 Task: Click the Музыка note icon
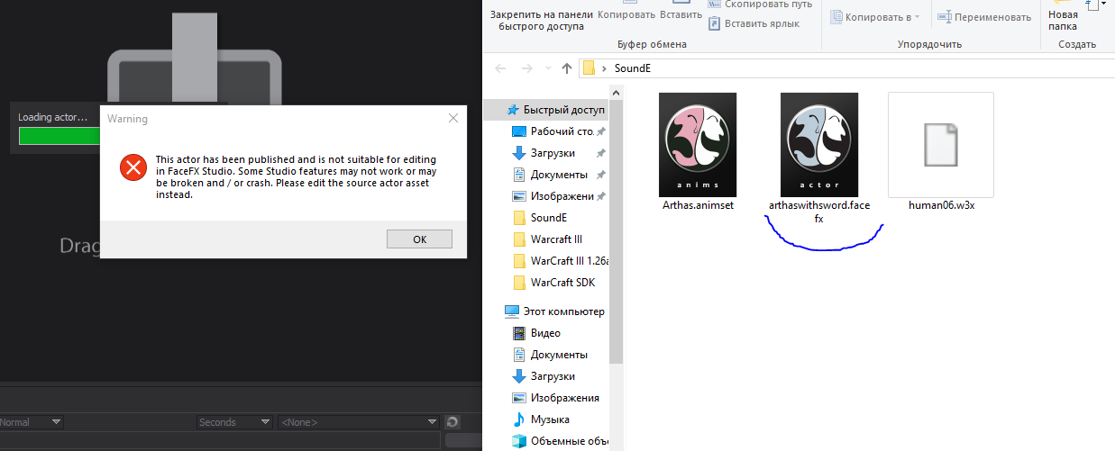pyautogui.click(x=519, y=419)
